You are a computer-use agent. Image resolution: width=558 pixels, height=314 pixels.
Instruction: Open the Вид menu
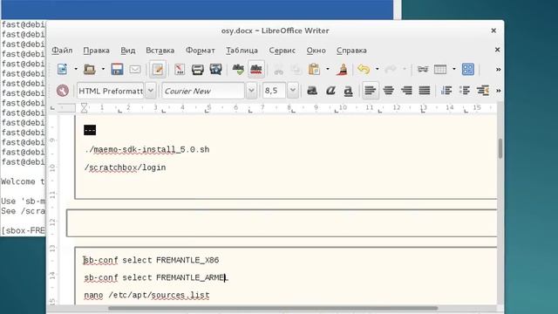(x=128, y=51)
